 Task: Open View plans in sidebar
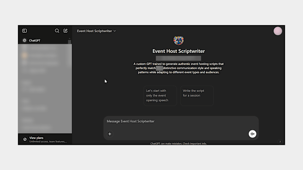(x=45, y=139)
